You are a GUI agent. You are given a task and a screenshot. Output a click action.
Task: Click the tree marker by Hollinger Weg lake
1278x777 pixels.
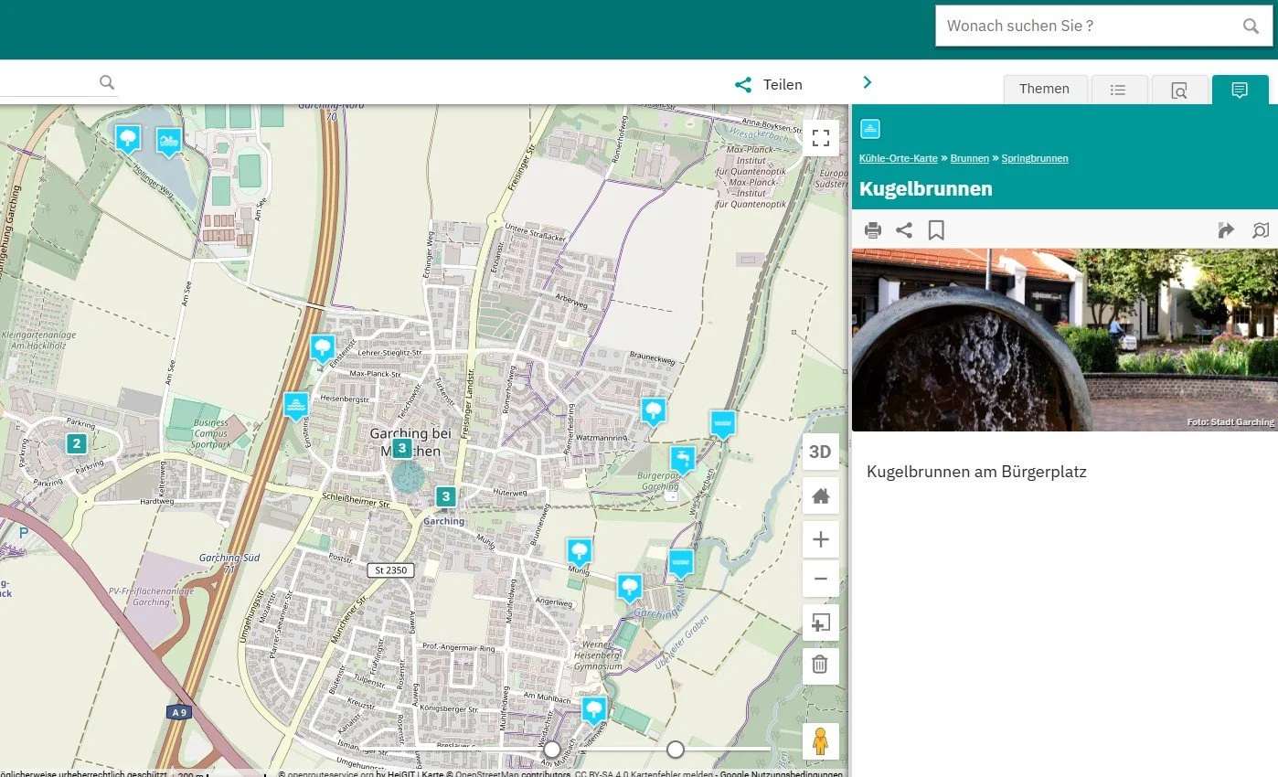128,138
